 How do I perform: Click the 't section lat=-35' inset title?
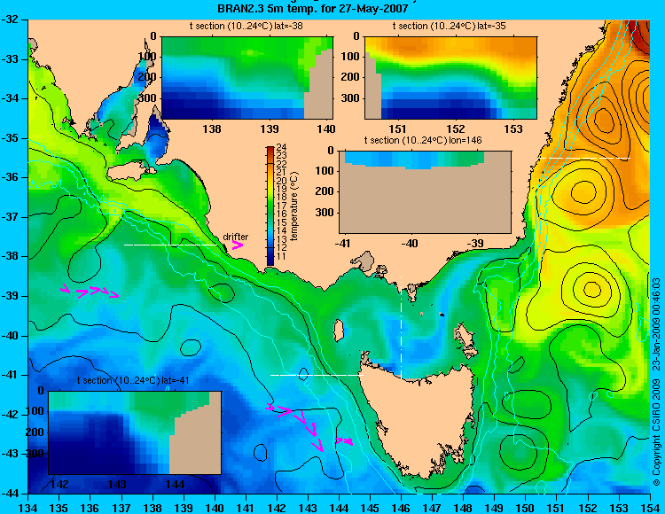450,27
